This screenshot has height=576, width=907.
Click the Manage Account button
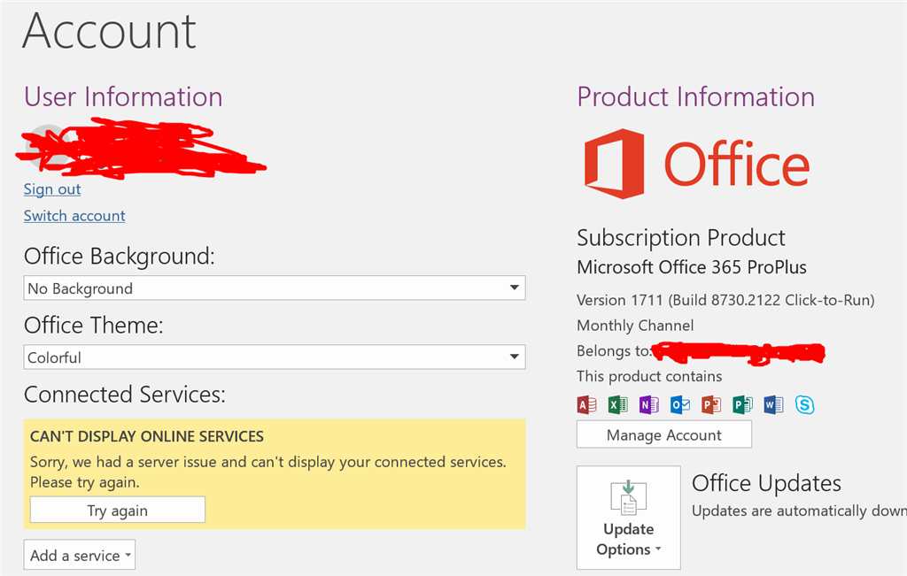(x=664, y=434)
